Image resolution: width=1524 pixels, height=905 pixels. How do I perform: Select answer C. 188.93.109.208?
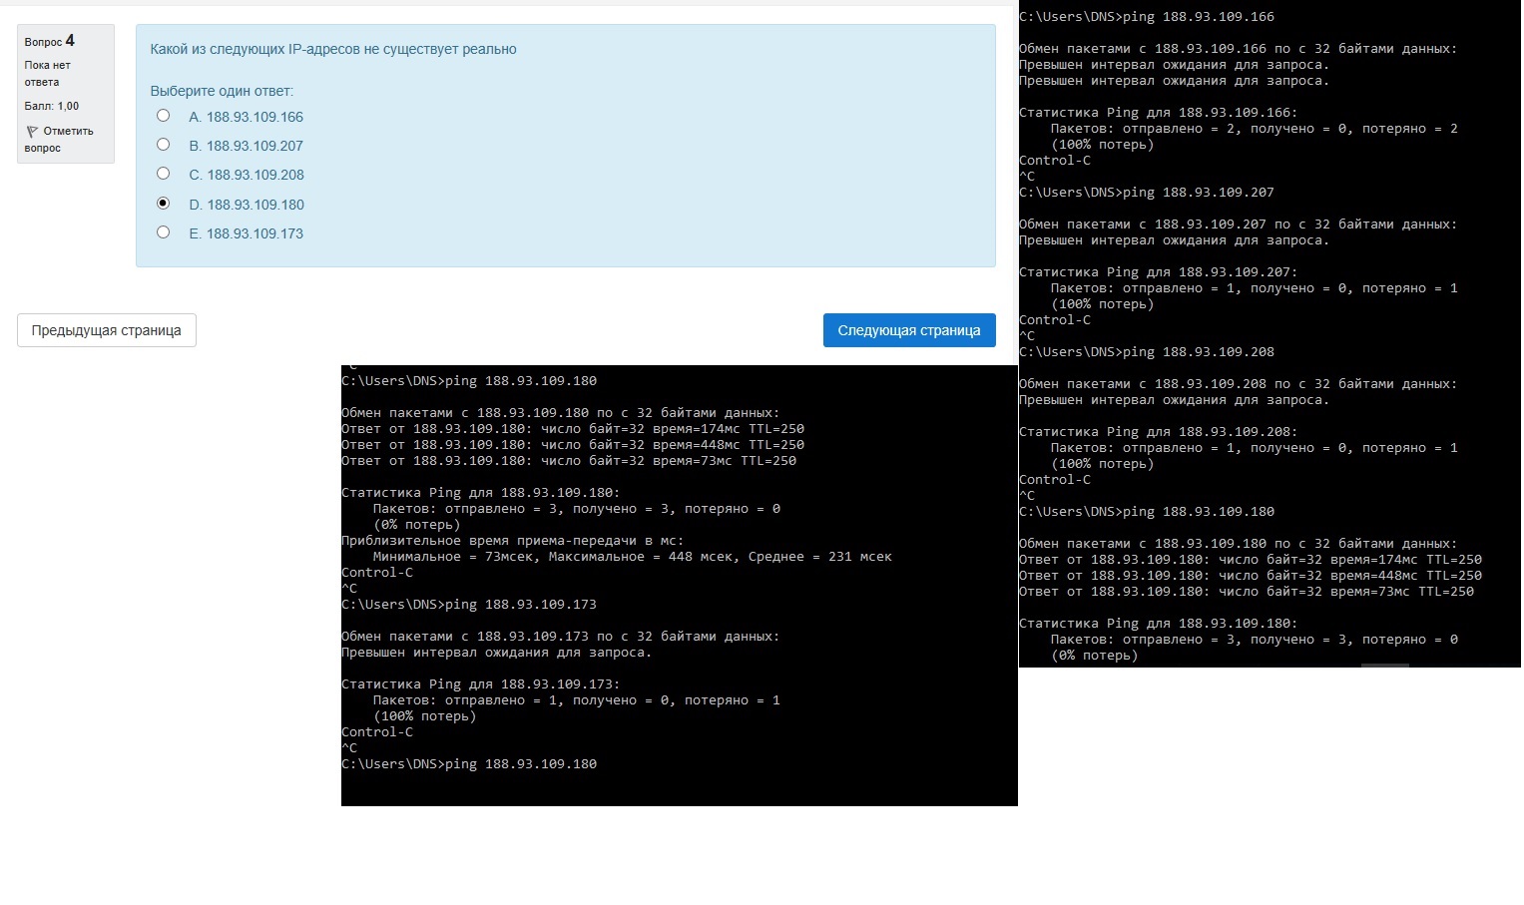[164, 174]
